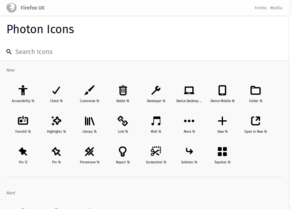The image size is (292, 209).
Task: Click the Delete 16 trash icon
Action: pyautogui.click(x=123, y=90)
